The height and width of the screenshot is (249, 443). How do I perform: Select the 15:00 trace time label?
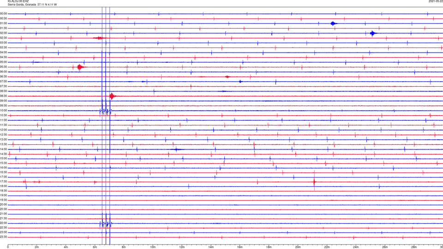4,158
